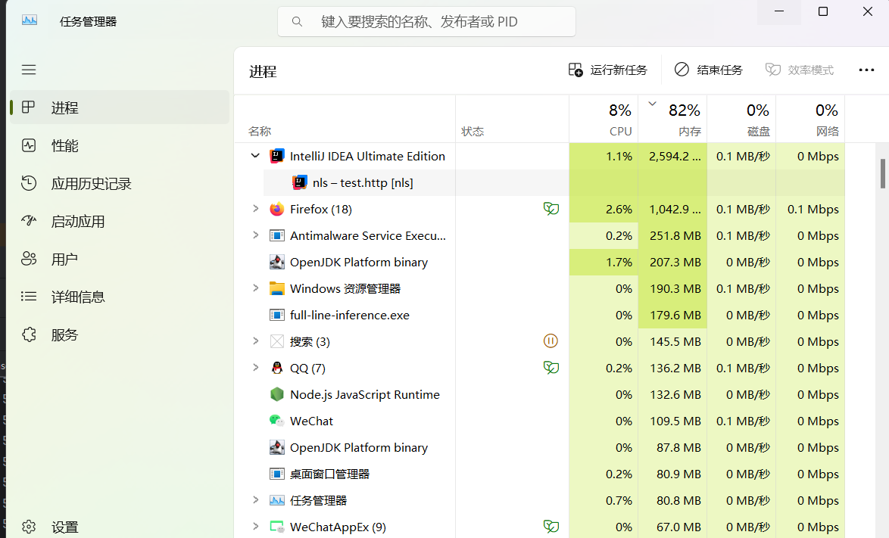
Task: Click the Windows 资源管理器 folder icon
Action: [x=276, y=288]
